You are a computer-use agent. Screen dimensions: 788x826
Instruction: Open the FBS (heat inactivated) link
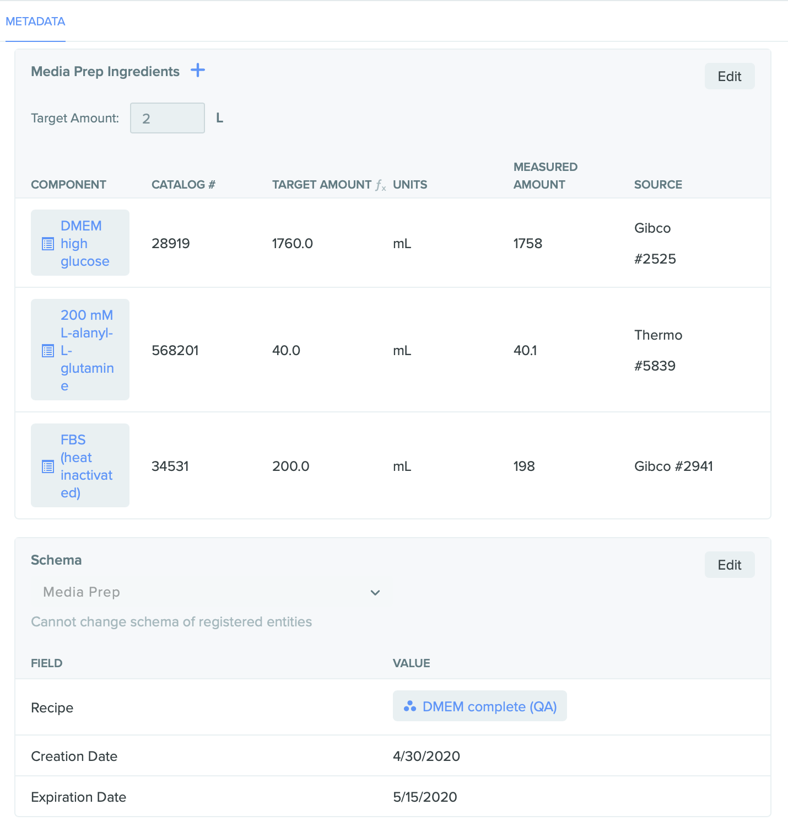point(87,466)
